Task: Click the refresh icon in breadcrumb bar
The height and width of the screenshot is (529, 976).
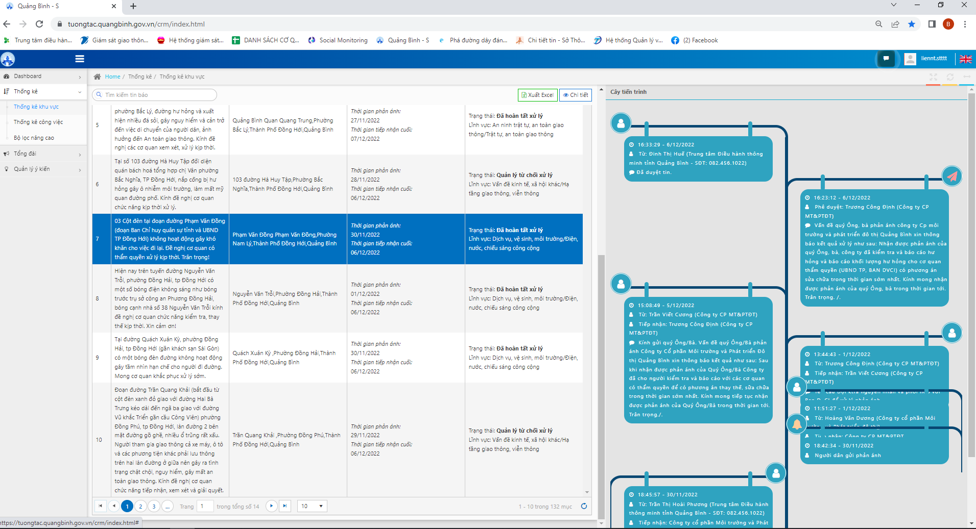Action: (x=950, y=77)
